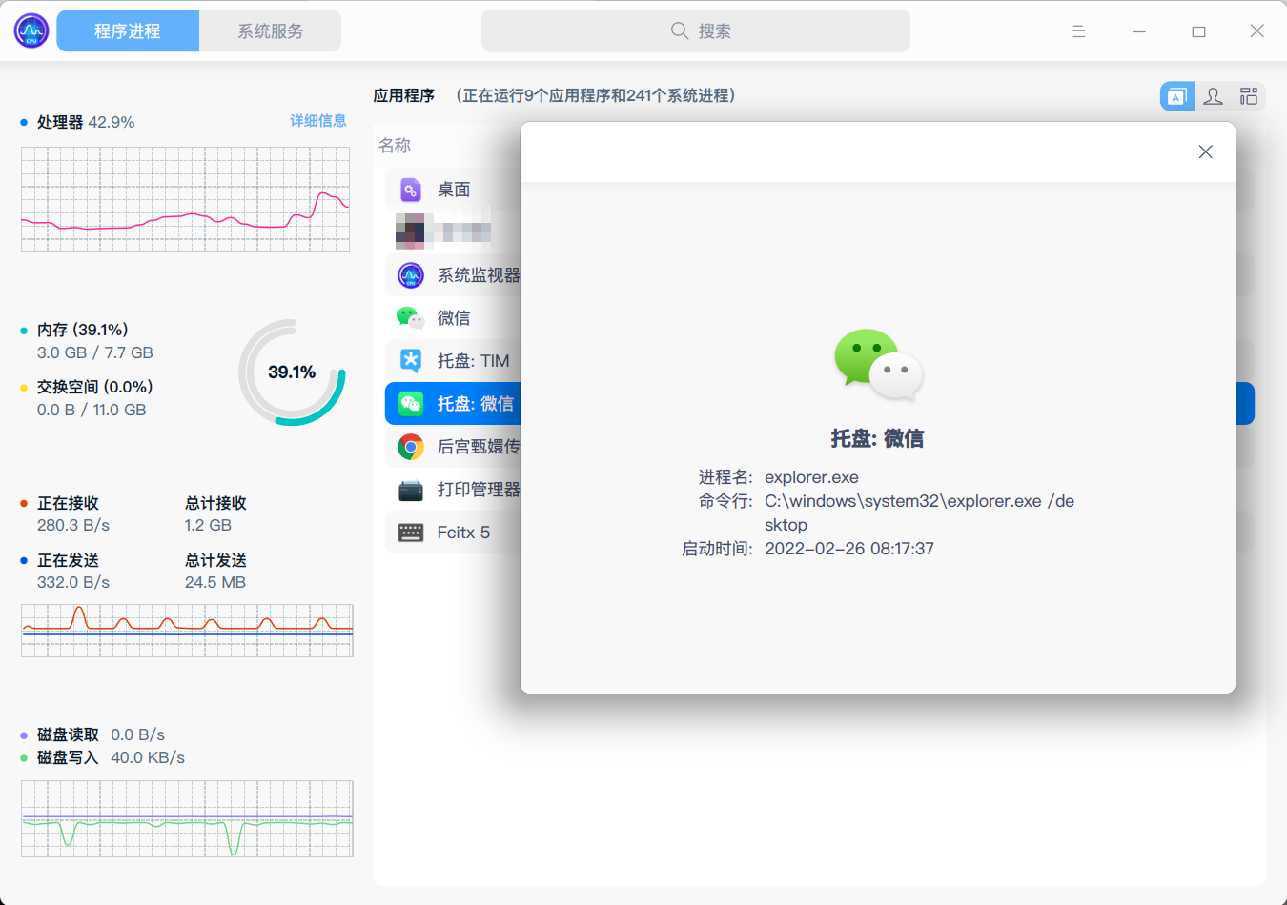The image size is (1287, 905).
Task: Click the large WeChat logo in the dialog
Action: point(878,365)
